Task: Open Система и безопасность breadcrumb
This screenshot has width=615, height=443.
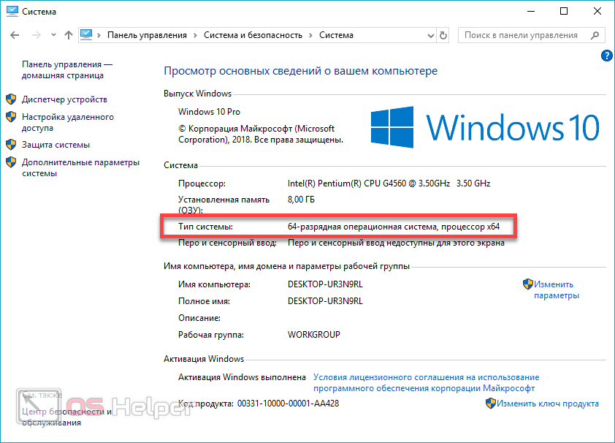Action: (253, 35)
